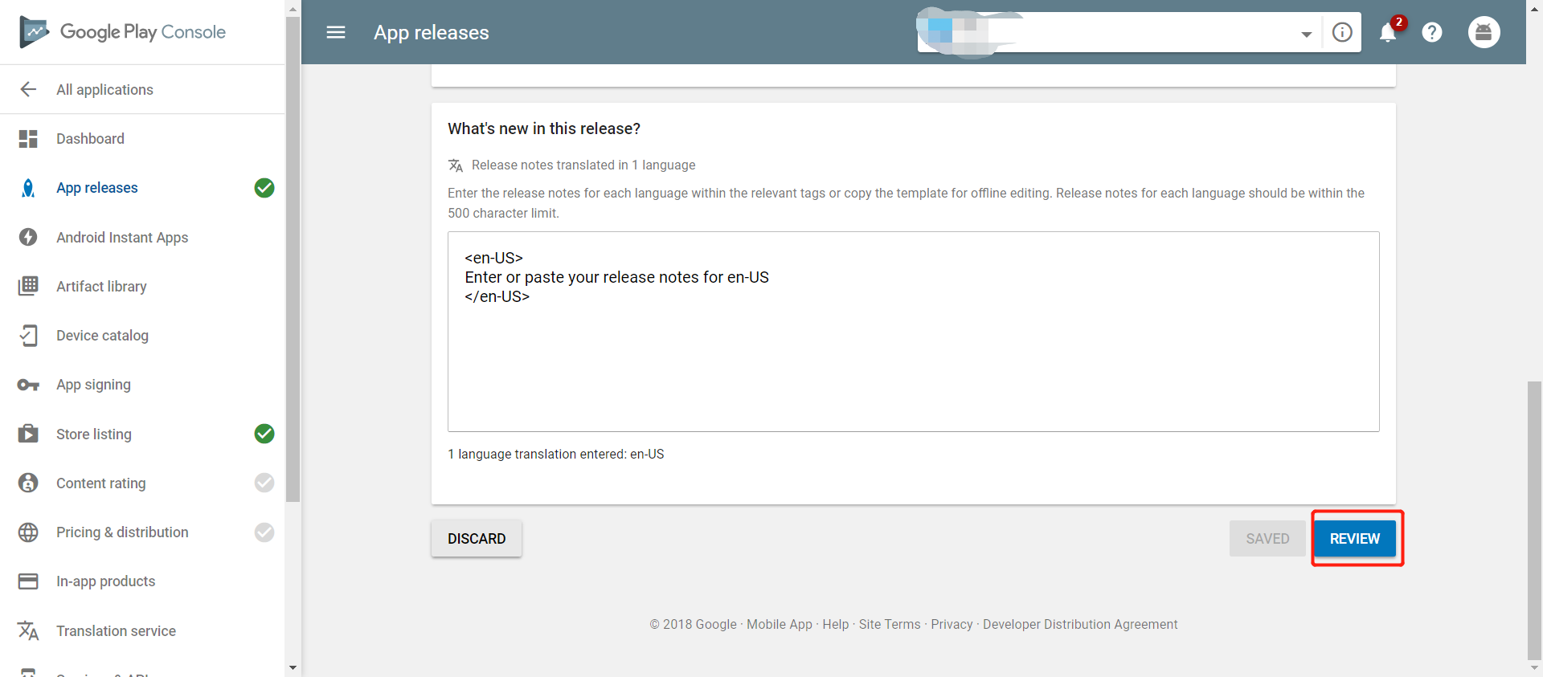Click the sidebar scrollbar down arrow
The width and height of the screenshot is (1543, 677).
coord(293,667)
